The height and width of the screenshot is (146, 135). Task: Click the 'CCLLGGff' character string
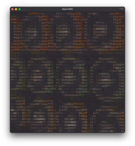(70, 119)
